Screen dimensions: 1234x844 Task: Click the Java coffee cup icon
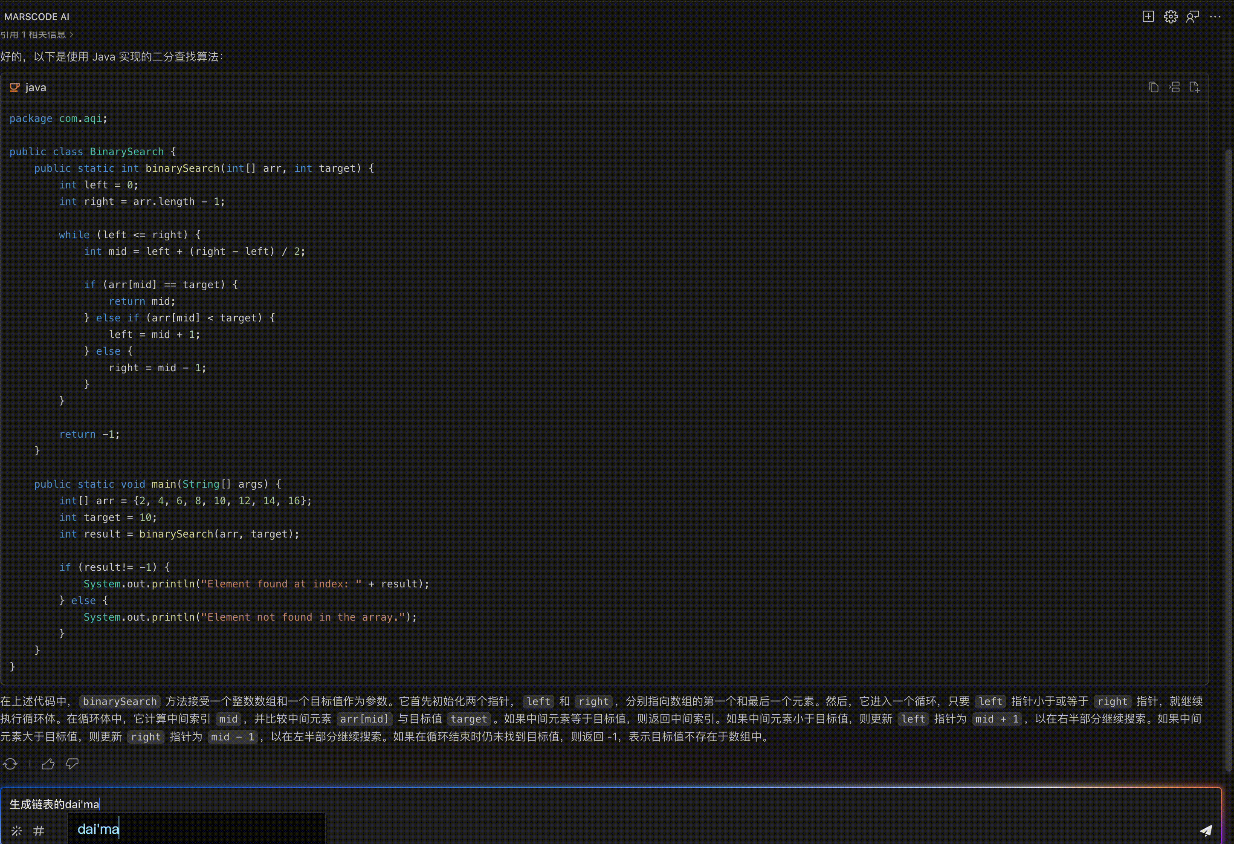14,87
